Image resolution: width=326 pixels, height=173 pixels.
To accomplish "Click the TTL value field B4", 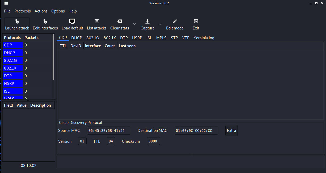I will click(111, 141).
